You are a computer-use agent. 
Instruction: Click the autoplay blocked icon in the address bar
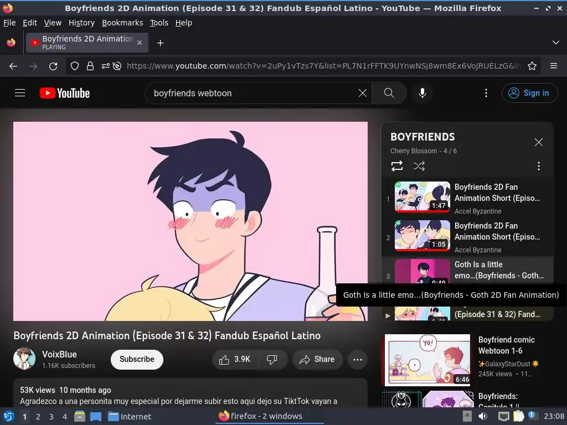(117, 66)
